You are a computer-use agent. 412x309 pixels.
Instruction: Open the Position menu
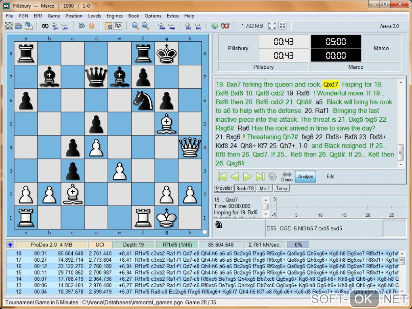(x=74, y=16)
